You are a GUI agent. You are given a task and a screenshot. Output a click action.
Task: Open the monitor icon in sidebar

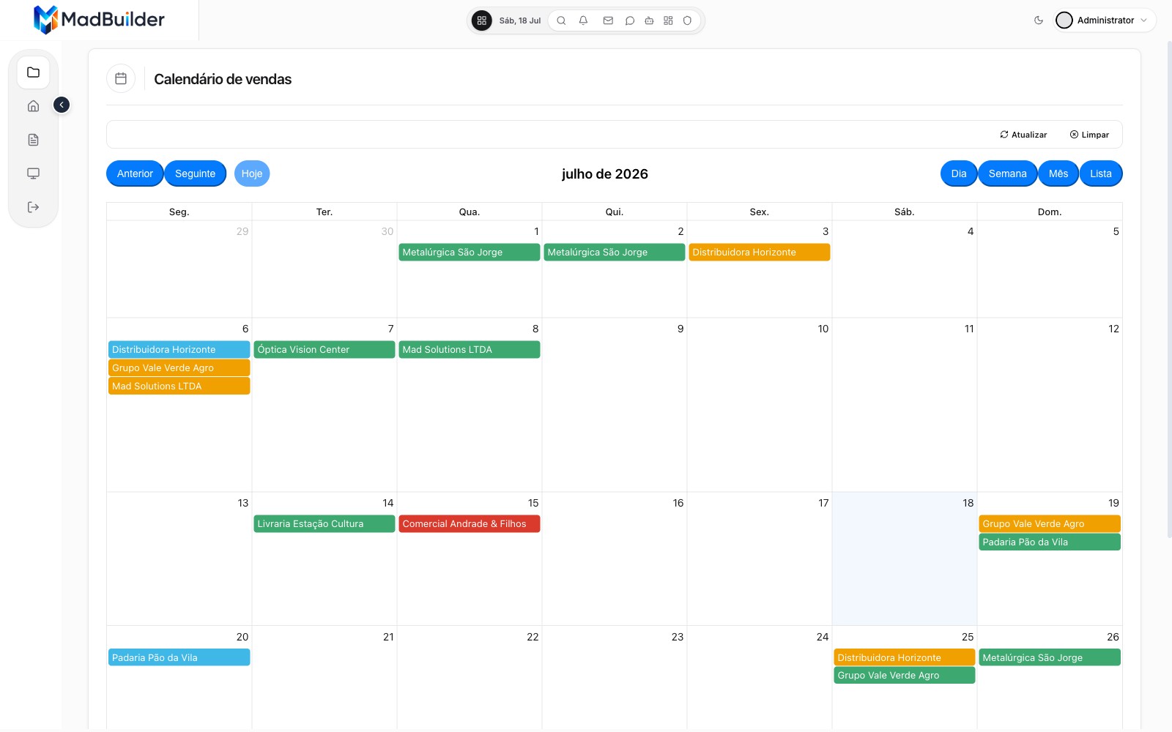[33, 173]
